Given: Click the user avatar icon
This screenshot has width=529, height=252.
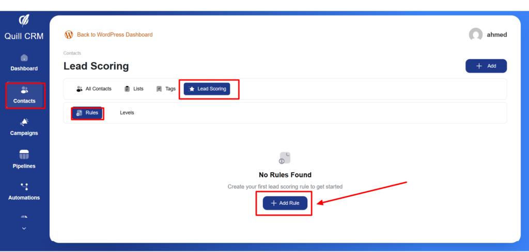Looking at the screenshot, I should click(x=476, y=35).
